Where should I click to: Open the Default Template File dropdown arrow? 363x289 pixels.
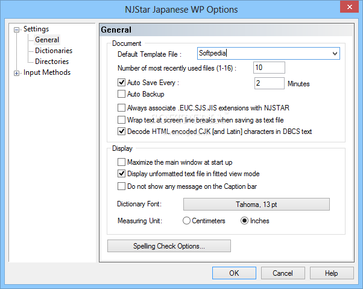(335, 54)
